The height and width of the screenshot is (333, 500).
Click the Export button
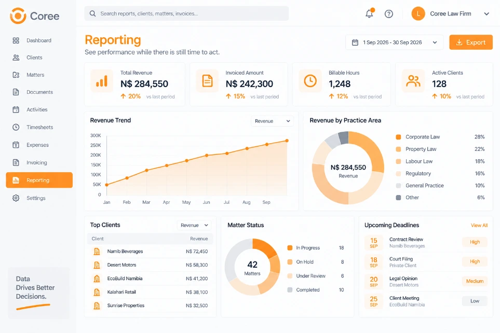[x=470, y=43]
